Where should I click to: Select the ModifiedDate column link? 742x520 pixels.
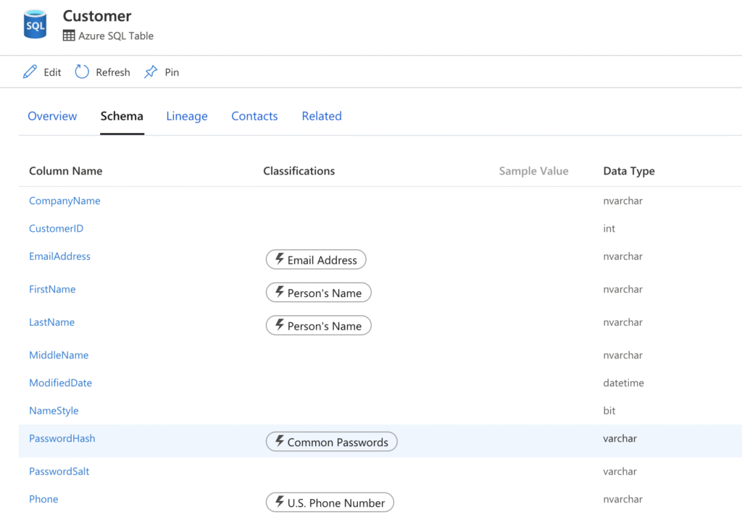(61, 383)
